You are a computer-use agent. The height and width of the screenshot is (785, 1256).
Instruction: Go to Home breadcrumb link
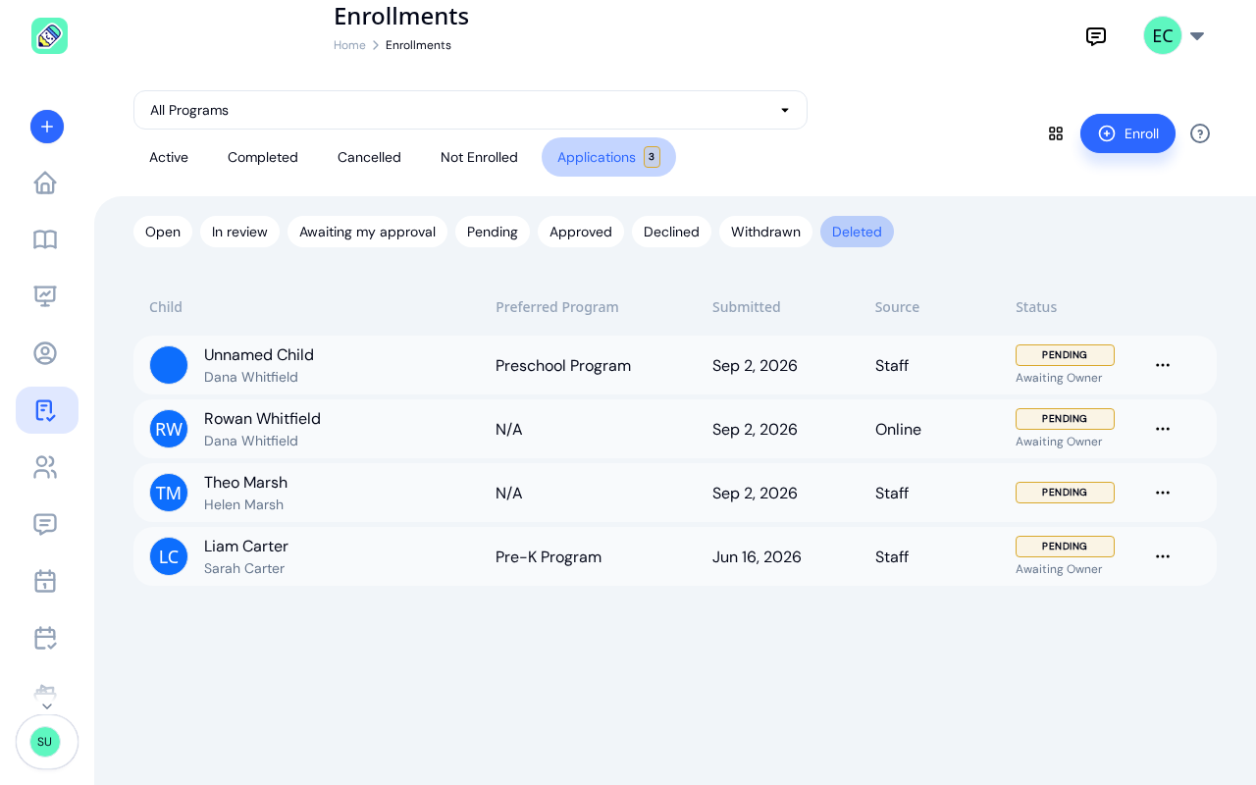pos(349,45)
